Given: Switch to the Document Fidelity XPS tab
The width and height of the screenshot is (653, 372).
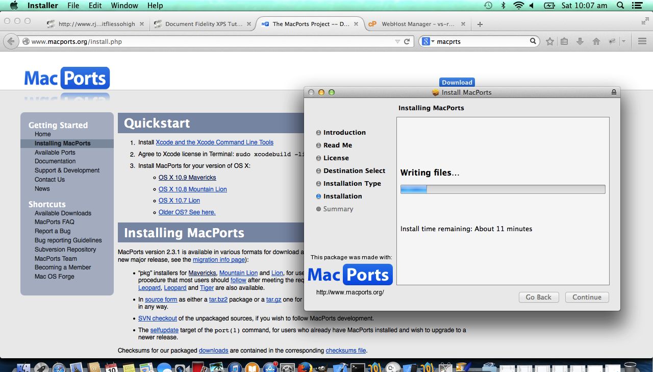Looking at the screenshot, I should click(x=204, y=24).
